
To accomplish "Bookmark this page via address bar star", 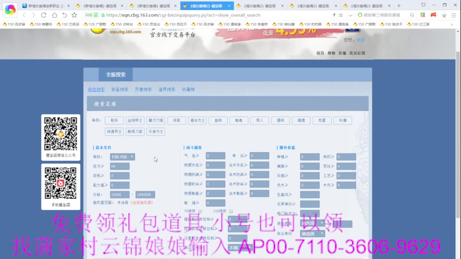I will (341, 15).
